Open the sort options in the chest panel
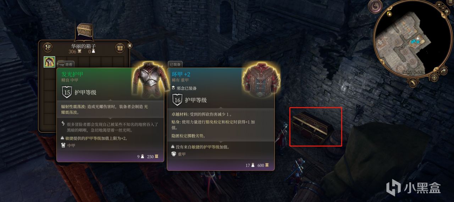Screen dimensions: 454x202 click(48, 47)
